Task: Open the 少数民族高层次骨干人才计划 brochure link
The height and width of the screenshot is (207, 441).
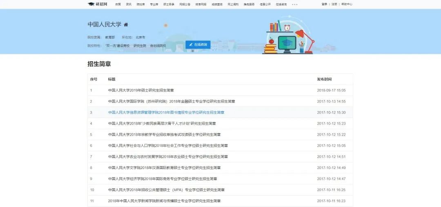Action: tap(162, 123)
